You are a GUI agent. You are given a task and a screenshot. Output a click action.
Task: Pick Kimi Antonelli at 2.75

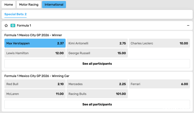(x=97, y=43)
